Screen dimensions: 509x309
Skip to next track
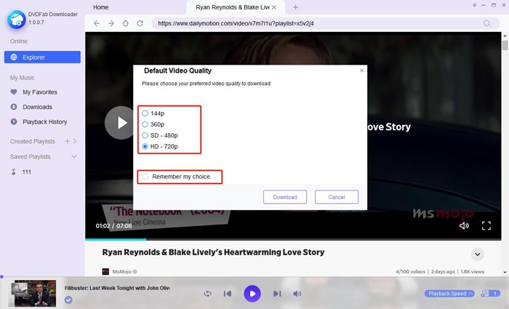[x=277, y=294]
